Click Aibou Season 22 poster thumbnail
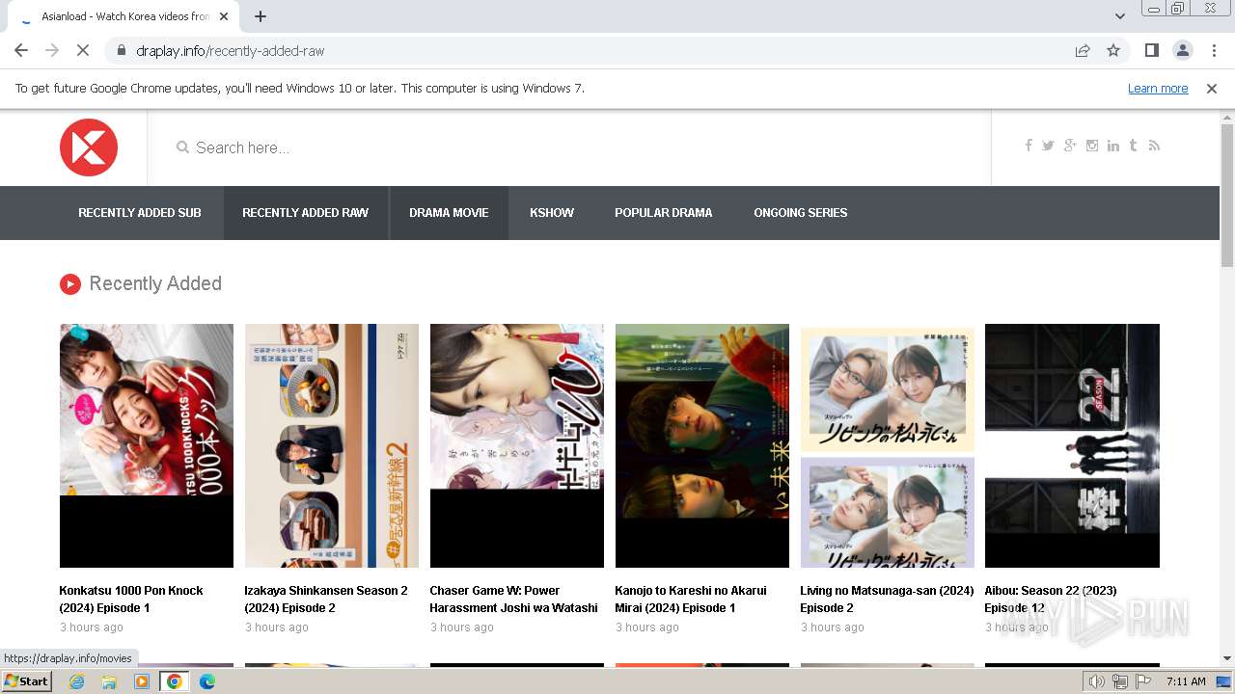This screenshot has width=1235, height=694. (x=1072, y=445)
